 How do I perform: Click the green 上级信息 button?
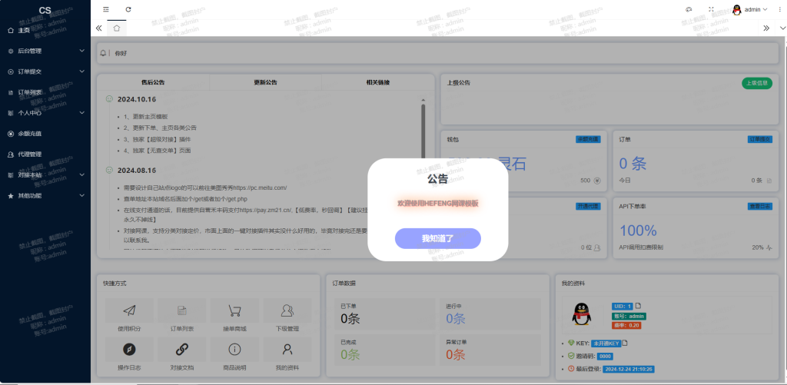click(x=756, y=83)
